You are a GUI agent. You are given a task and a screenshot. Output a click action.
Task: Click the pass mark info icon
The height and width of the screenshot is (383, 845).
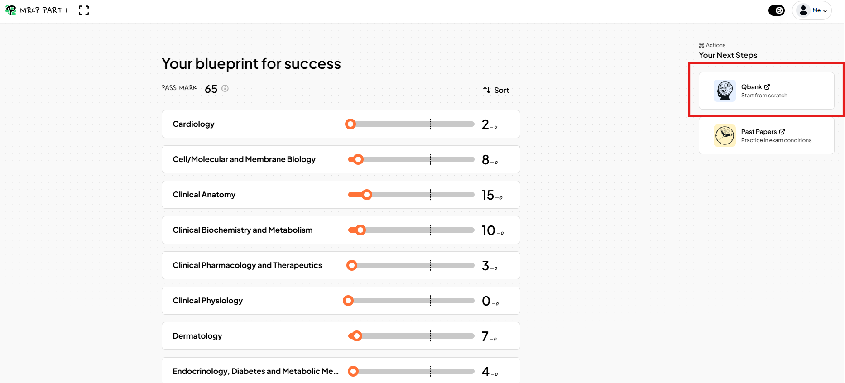click(225, 88)
